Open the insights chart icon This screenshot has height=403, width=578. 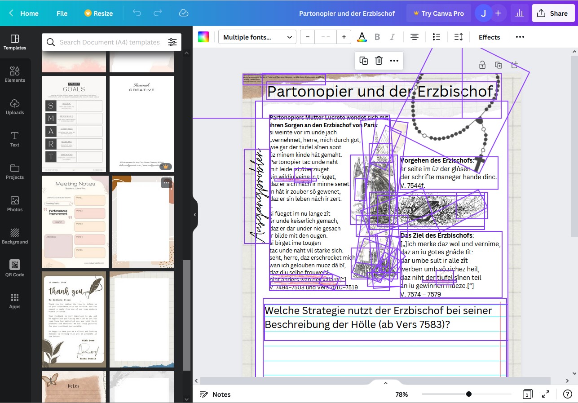pos(520,13)
